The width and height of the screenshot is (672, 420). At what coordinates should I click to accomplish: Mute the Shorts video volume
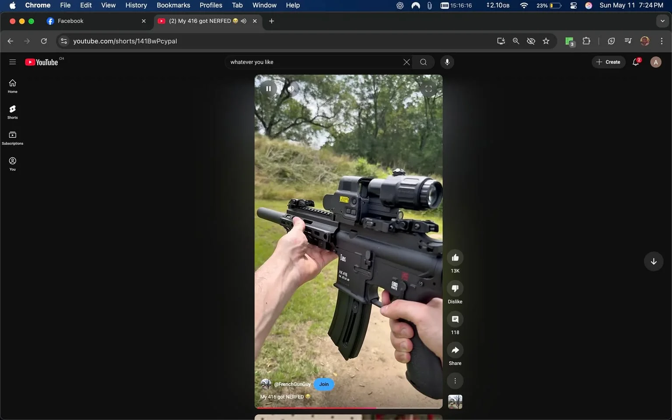click(291, 88)
